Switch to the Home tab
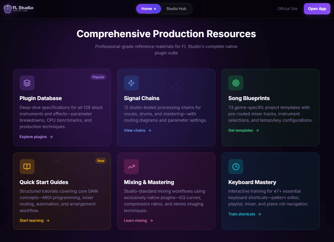The height and width of the screenshot is (242, 334). (x=149, y=9)
